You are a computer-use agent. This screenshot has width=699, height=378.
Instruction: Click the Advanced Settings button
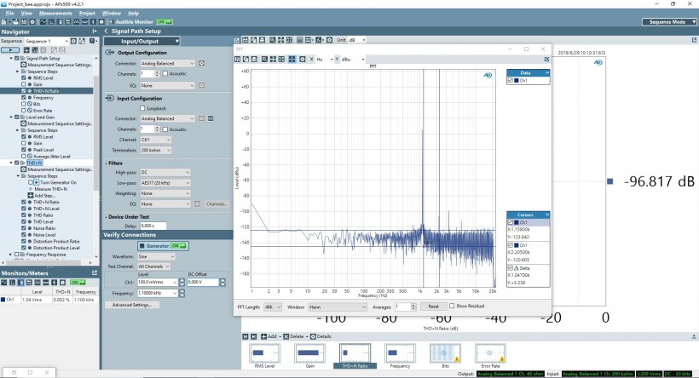(x=130, y=304)
